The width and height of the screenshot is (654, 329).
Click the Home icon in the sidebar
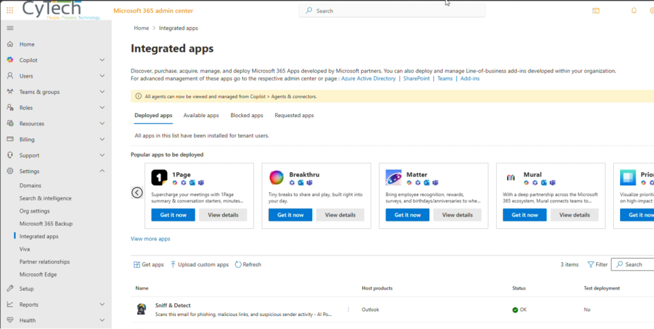click(x=10, y=44)
